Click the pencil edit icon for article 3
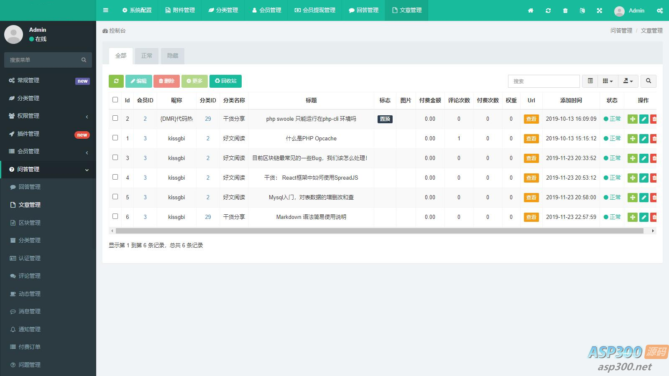669x376 pixels. coord(644,158)
